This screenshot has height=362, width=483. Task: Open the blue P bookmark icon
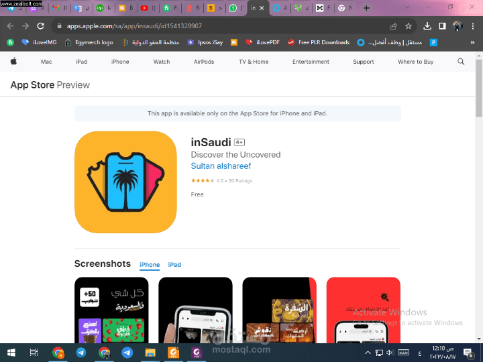[433, 42]
